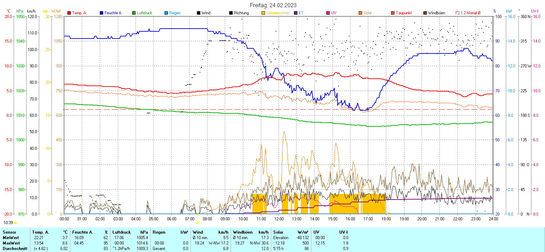Screen dimensions: 545x252
Task: Click the chart title Freitag, 24.02.2023
Action: 273,5
